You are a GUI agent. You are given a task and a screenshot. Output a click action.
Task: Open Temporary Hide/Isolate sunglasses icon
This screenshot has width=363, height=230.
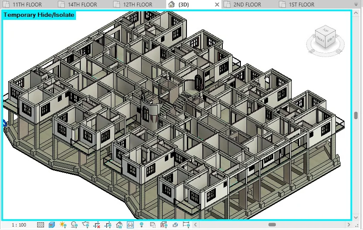tap(130, 225)
